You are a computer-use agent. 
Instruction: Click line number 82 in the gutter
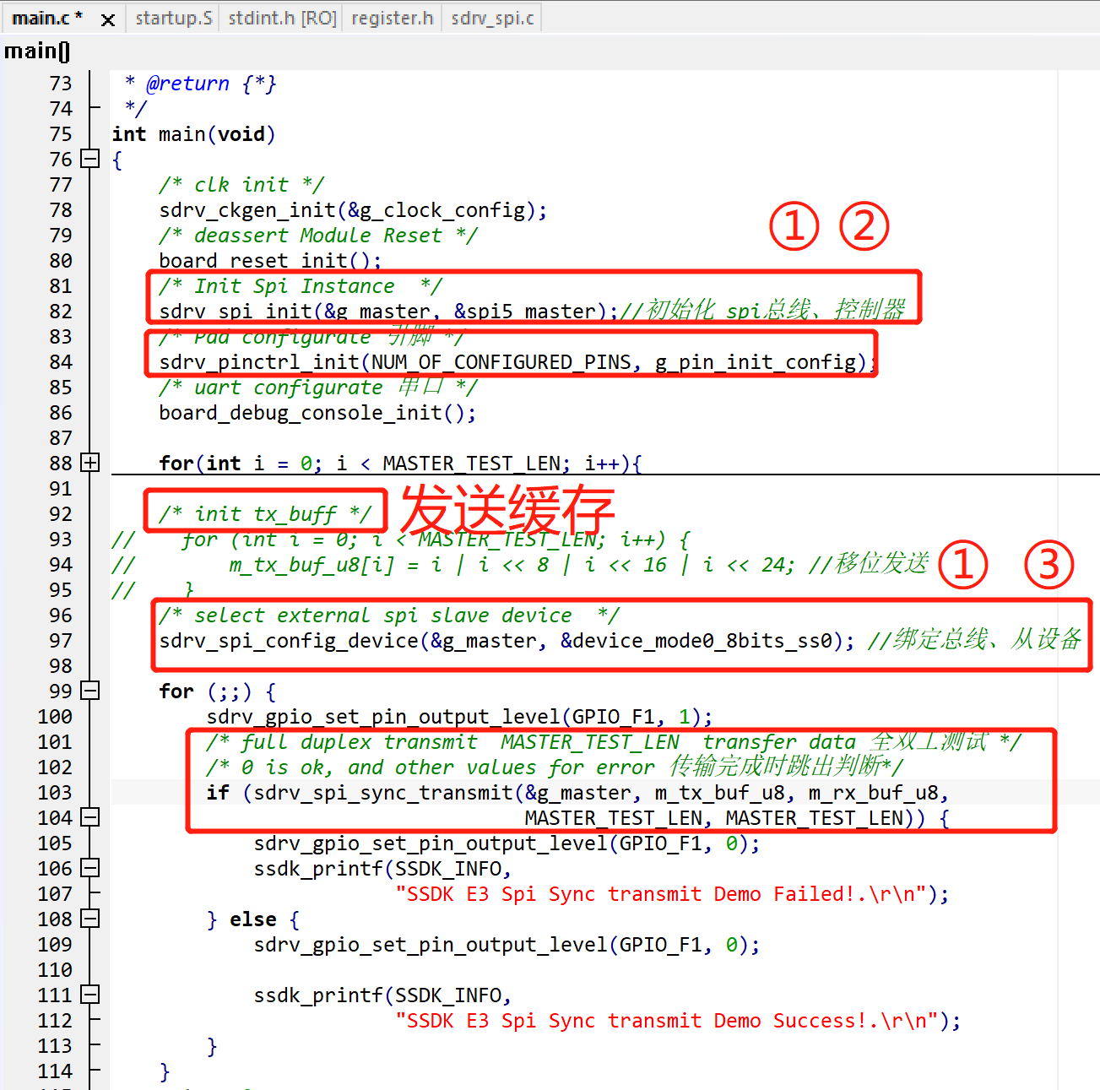[61, 312]
